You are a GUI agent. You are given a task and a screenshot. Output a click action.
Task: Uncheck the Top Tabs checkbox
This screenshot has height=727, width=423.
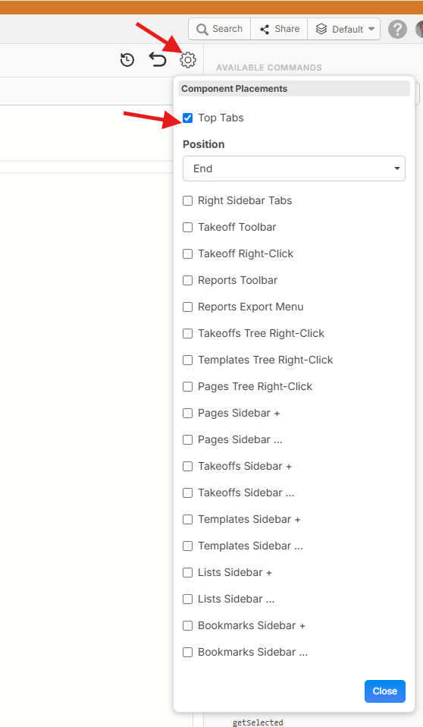coord(188,118)
